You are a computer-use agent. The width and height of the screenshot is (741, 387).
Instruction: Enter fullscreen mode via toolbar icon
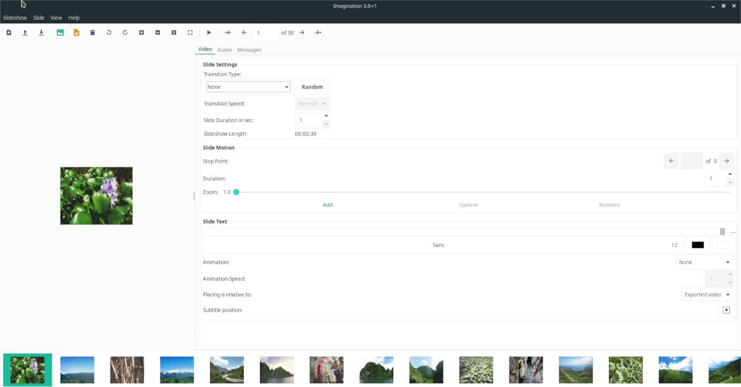[x=190, y=33]
